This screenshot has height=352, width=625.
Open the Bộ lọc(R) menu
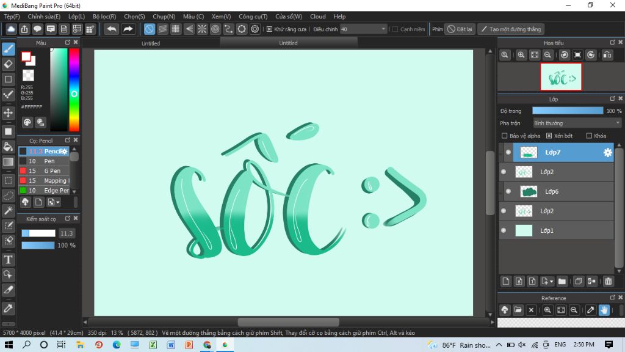104,16
